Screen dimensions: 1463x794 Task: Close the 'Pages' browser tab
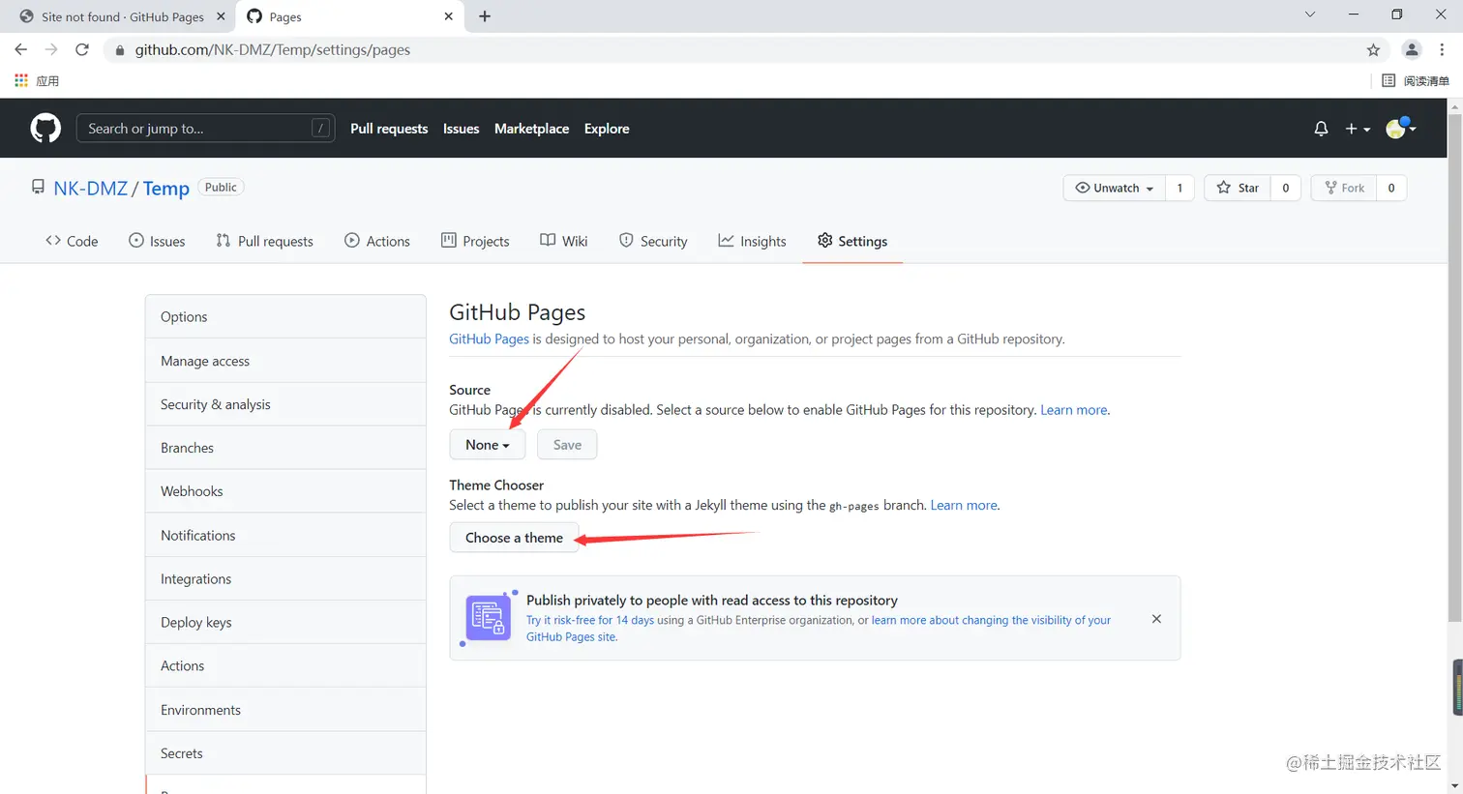[448, 16]
